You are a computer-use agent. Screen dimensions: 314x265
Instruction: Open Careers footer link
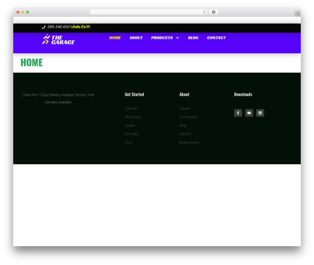coord(185,134)
